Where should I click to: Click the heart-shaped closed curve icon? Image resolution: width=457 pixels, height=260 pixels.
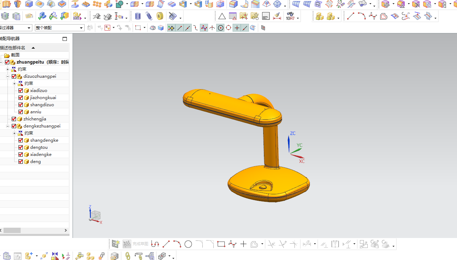point(383,16)
